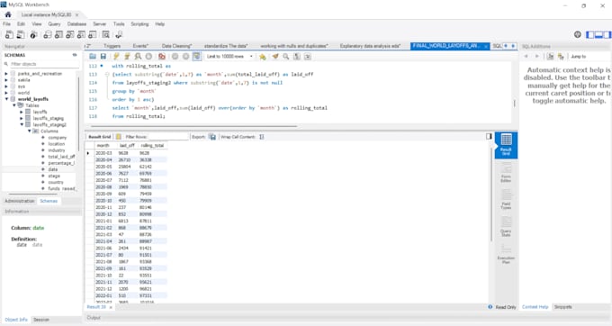Select Result Grid view in results sidebar
612x326 pixels.
(506, 145)
